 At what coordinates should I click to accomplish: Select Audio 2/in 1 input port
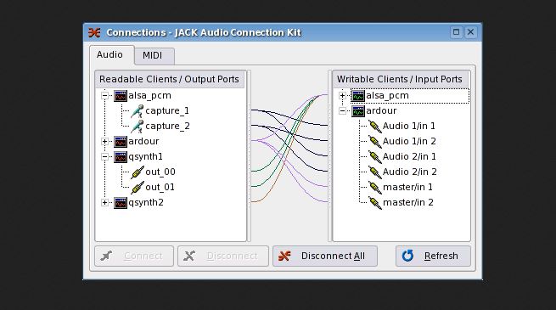click(x=409, y=157)
